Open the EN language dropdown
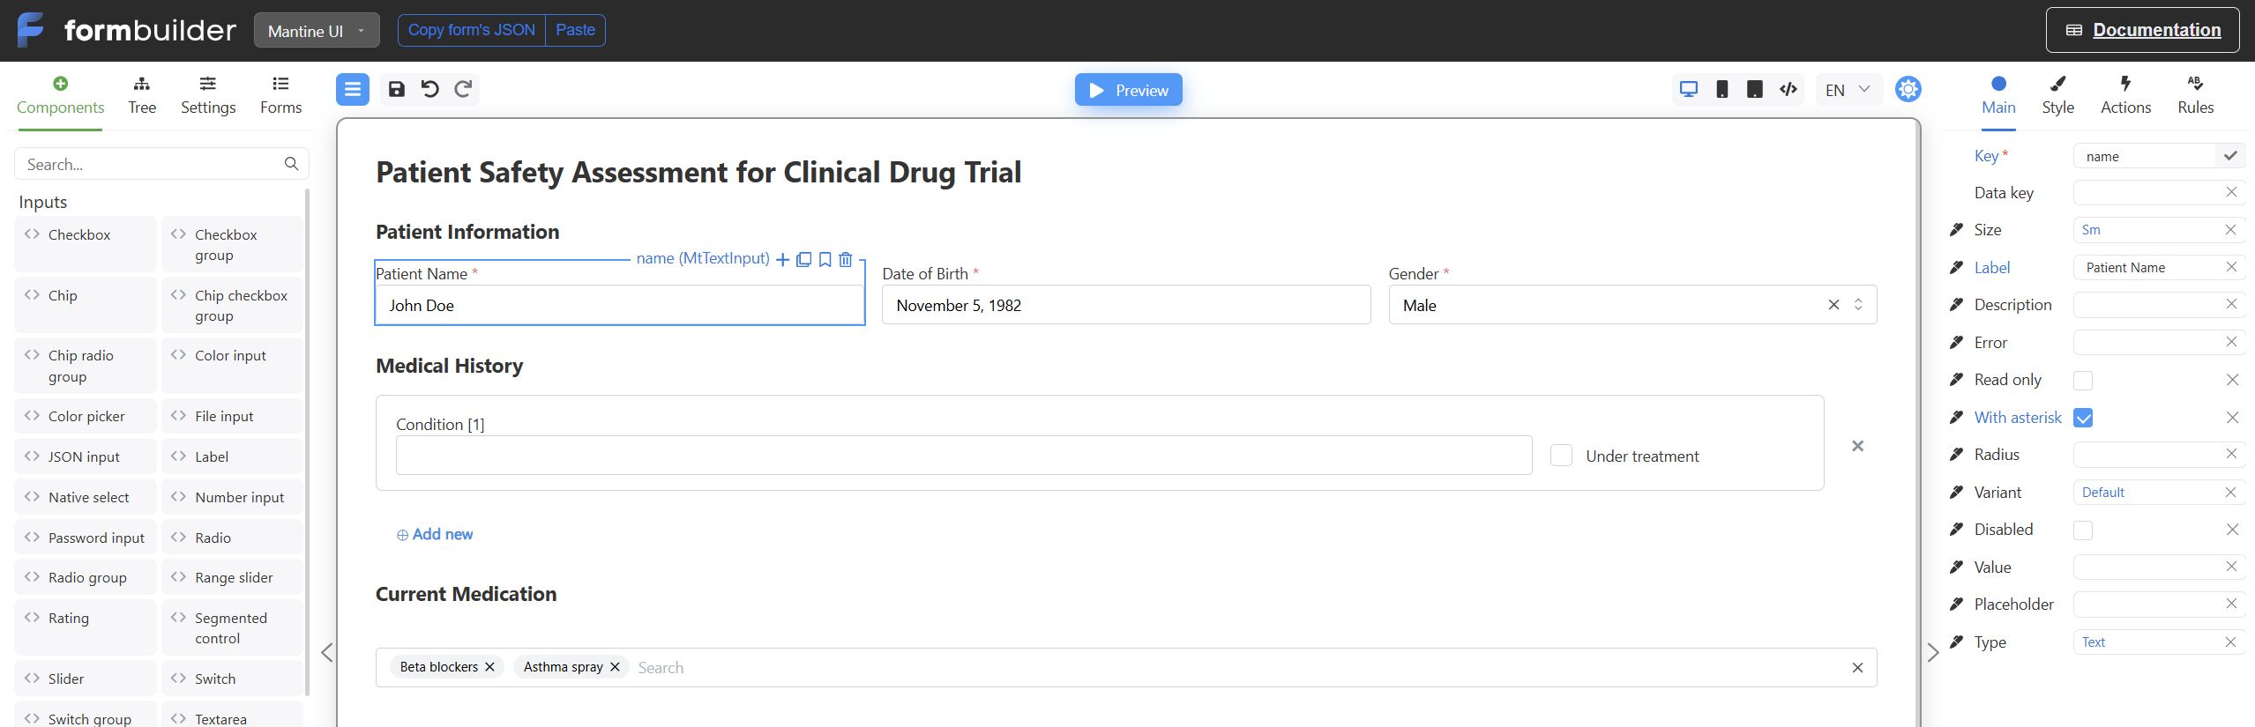Viewport: 2255px width, 727px height. point(1848,89)
